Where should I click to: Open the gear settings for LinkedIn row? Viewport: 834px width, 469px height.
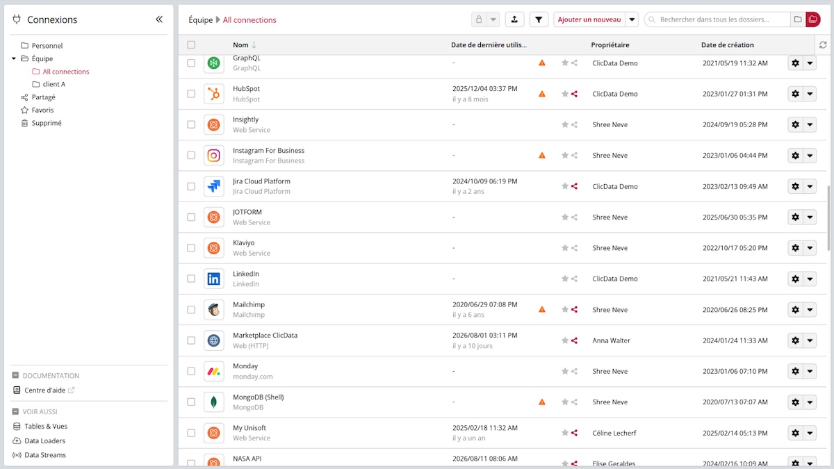[796, 279]
